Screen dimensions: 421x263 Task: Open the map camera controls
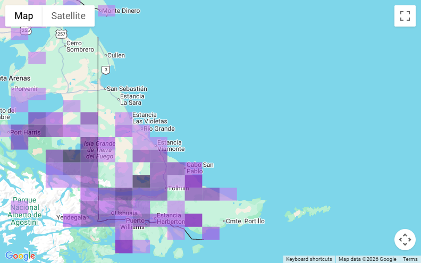405,240
